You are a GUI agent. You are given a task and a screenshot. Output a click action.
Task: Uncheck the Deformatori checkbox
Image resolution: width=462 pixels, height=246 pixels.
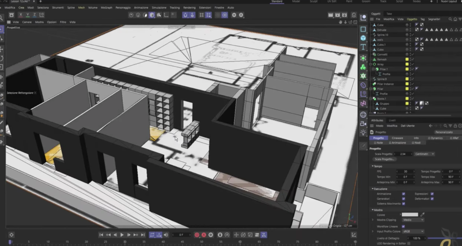tap(432, 199)
